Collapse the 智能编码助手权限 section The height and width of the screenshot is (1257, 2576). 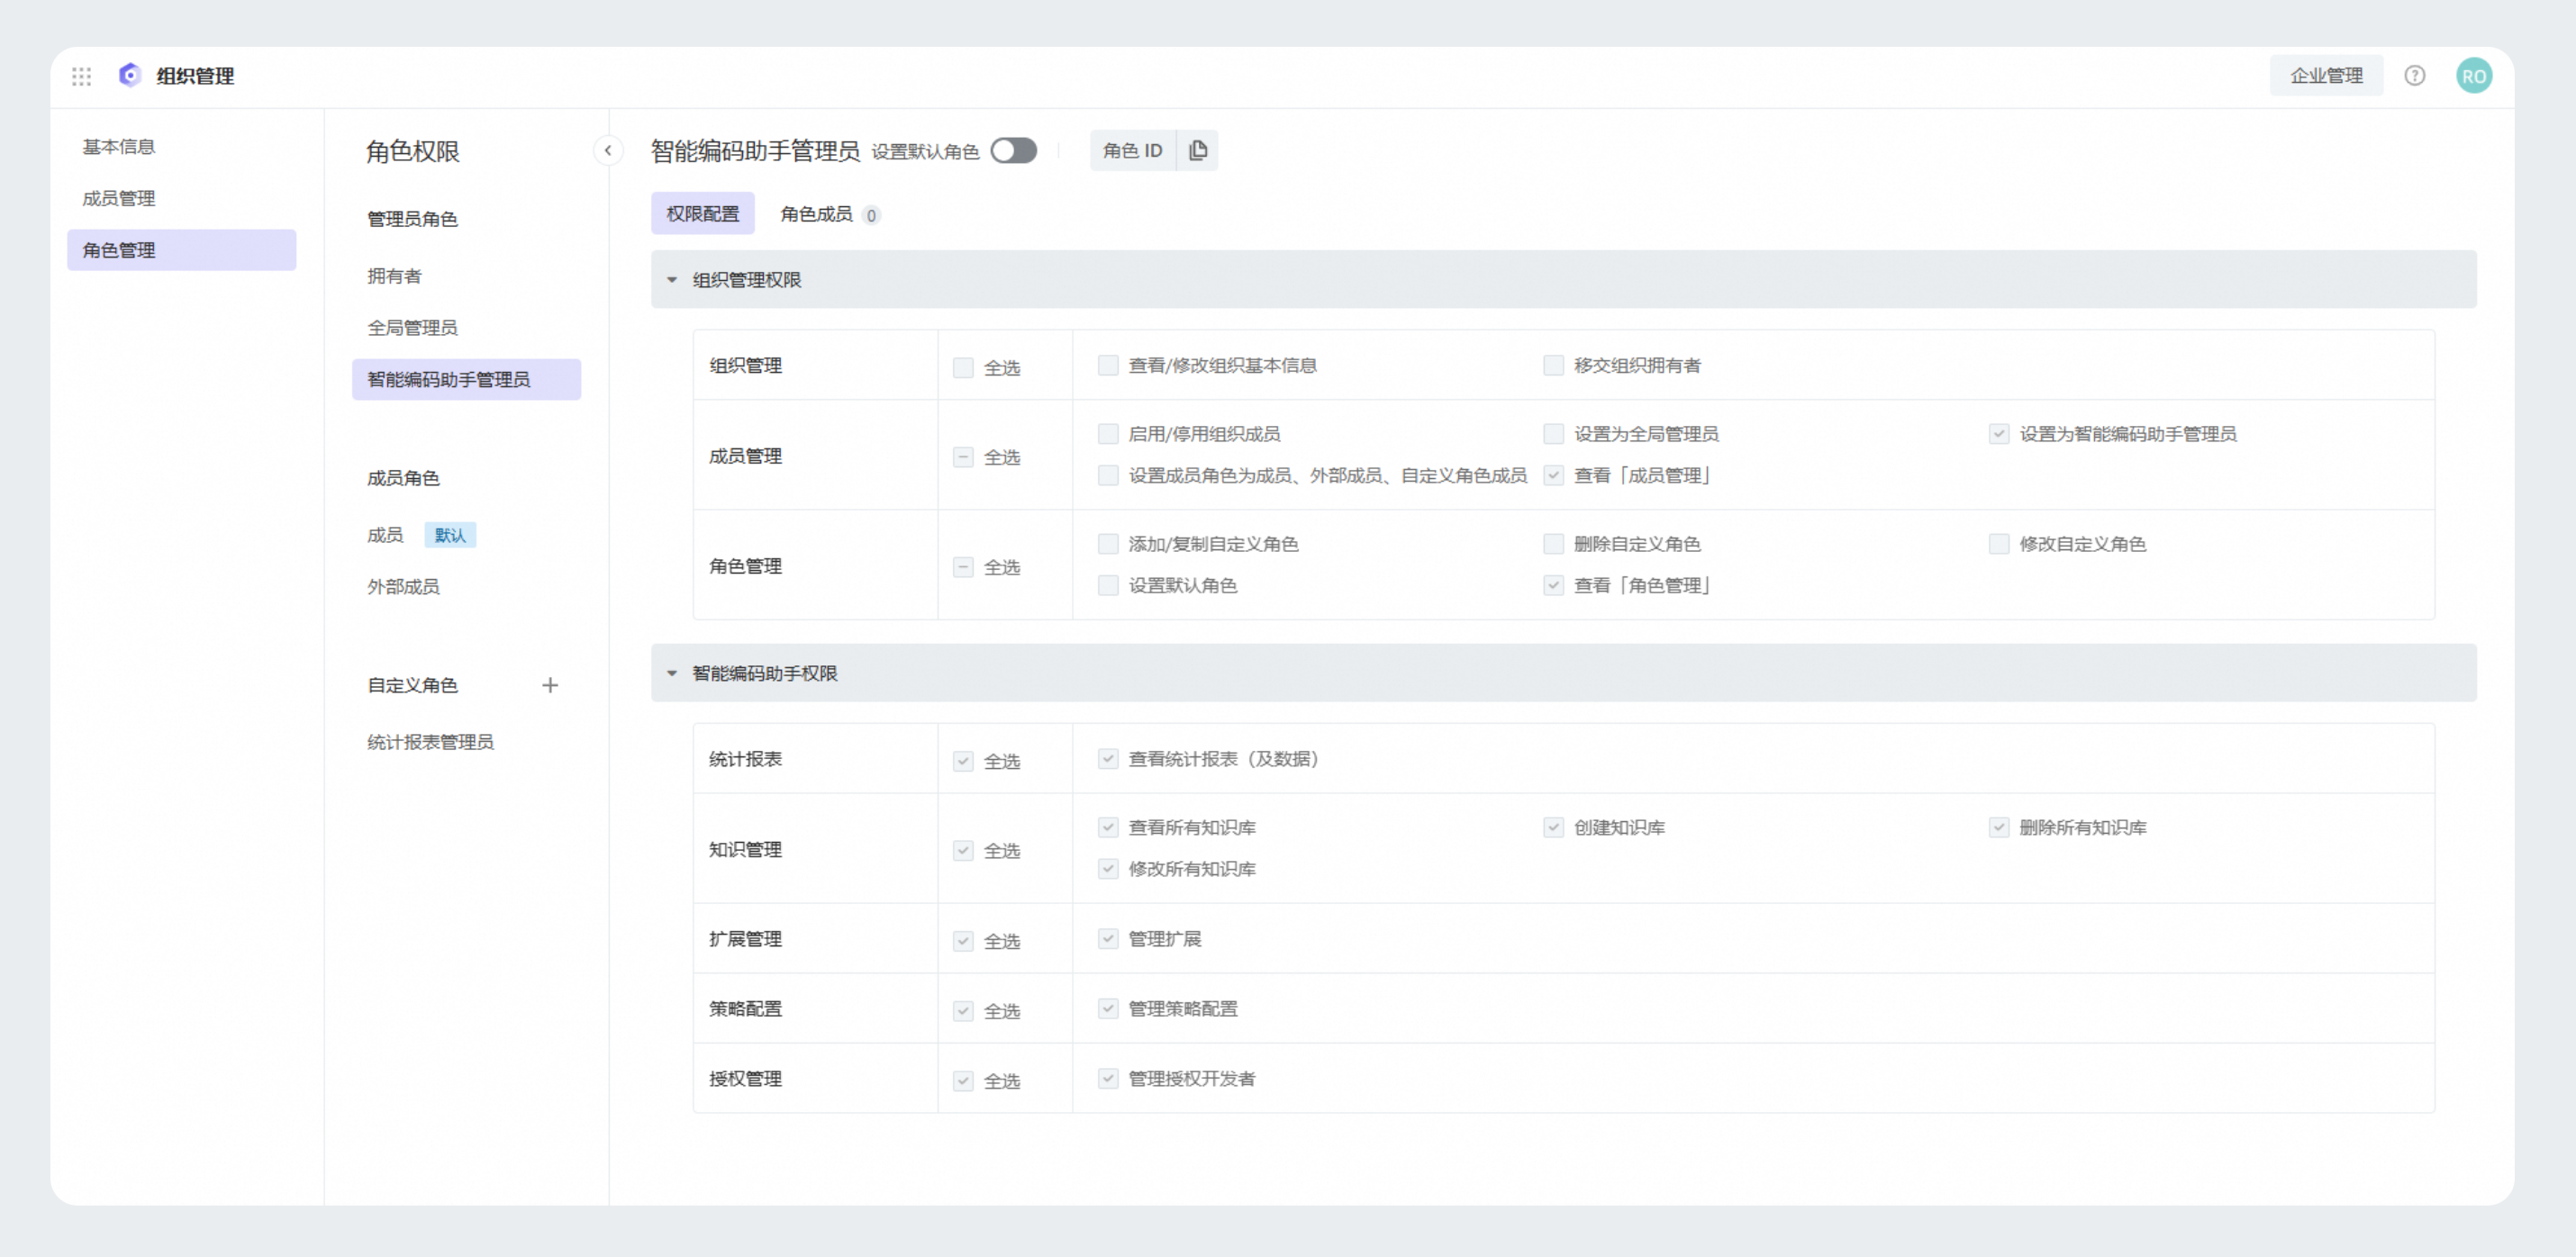point(671,673)
